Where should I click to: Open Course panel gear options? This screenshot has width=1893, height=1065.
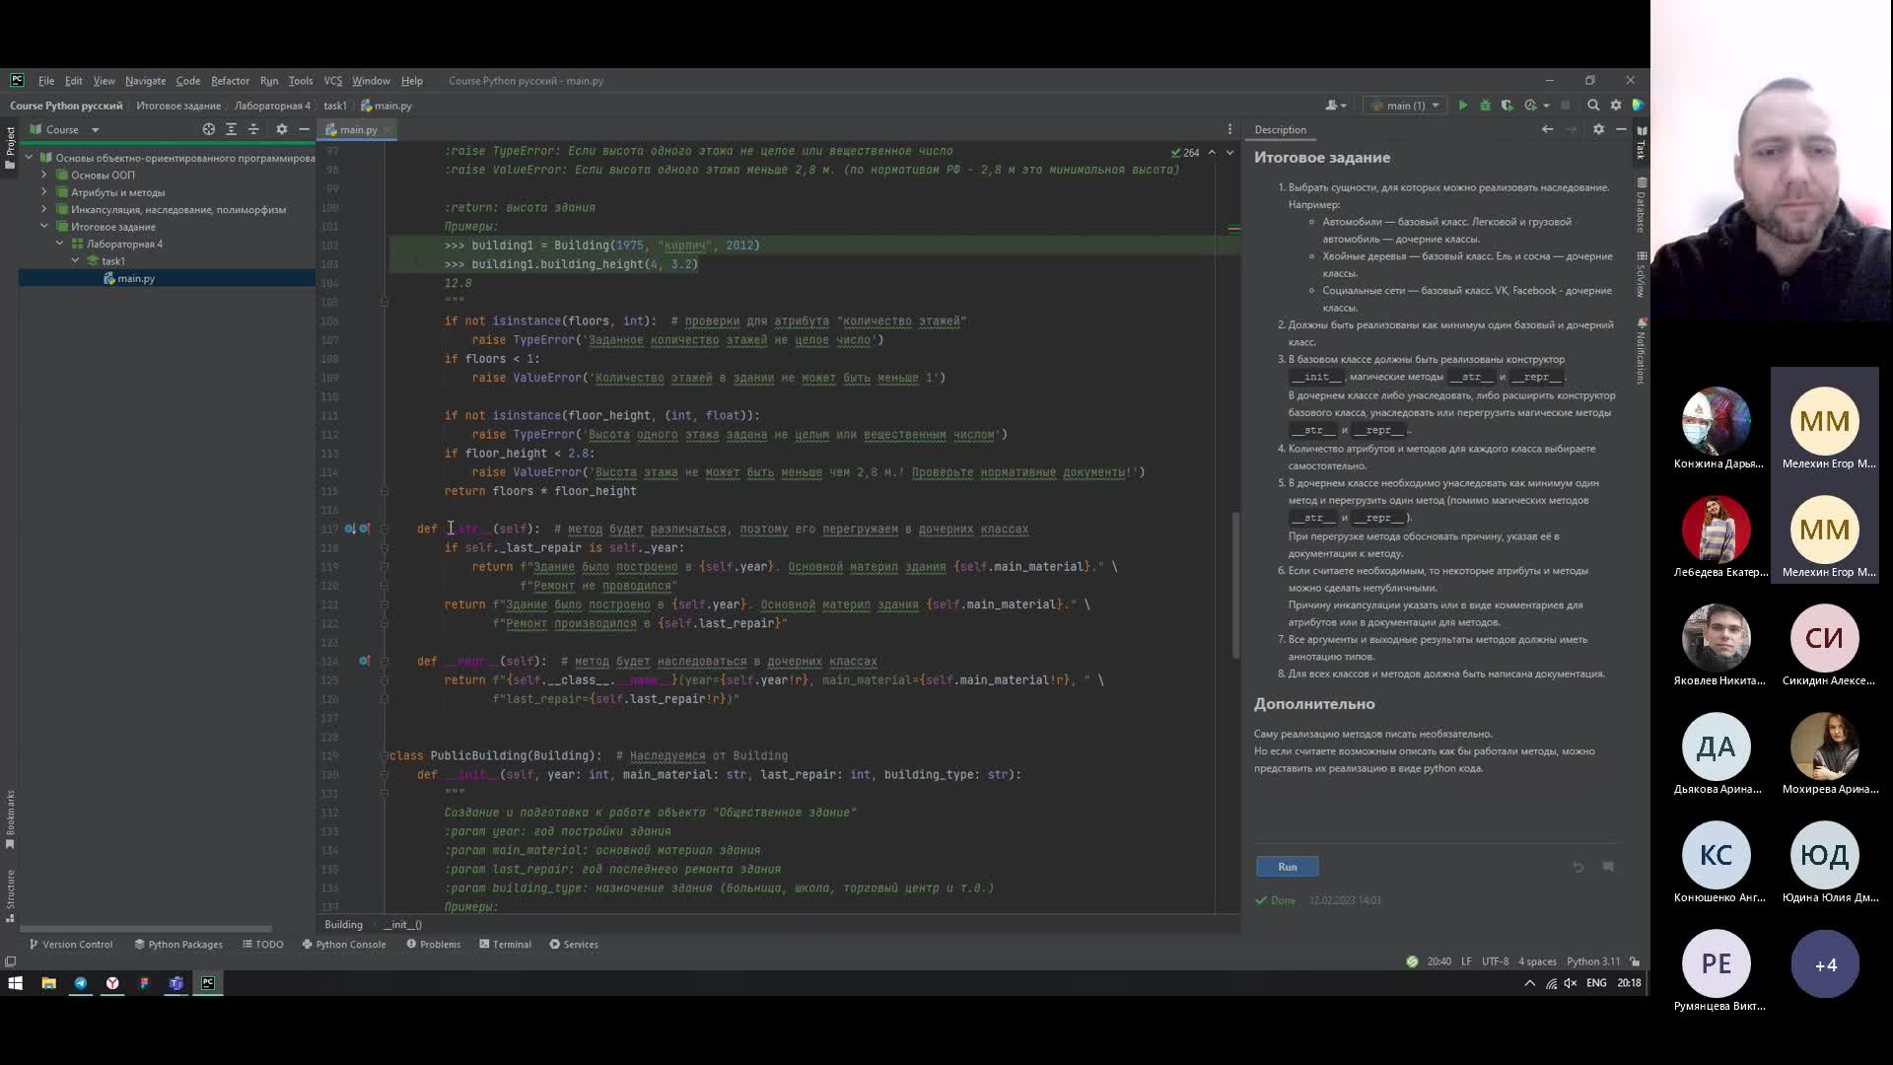pos(282,129)
